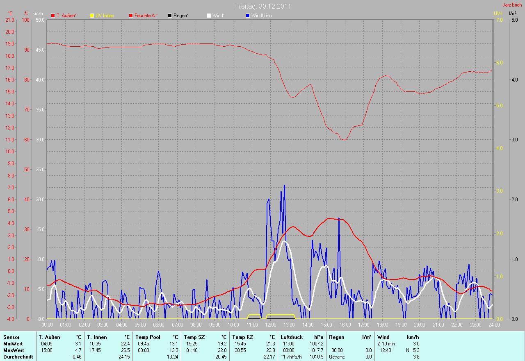
Task: Click the 'Ø 10 min.' wind label
Action: point(386,344)
